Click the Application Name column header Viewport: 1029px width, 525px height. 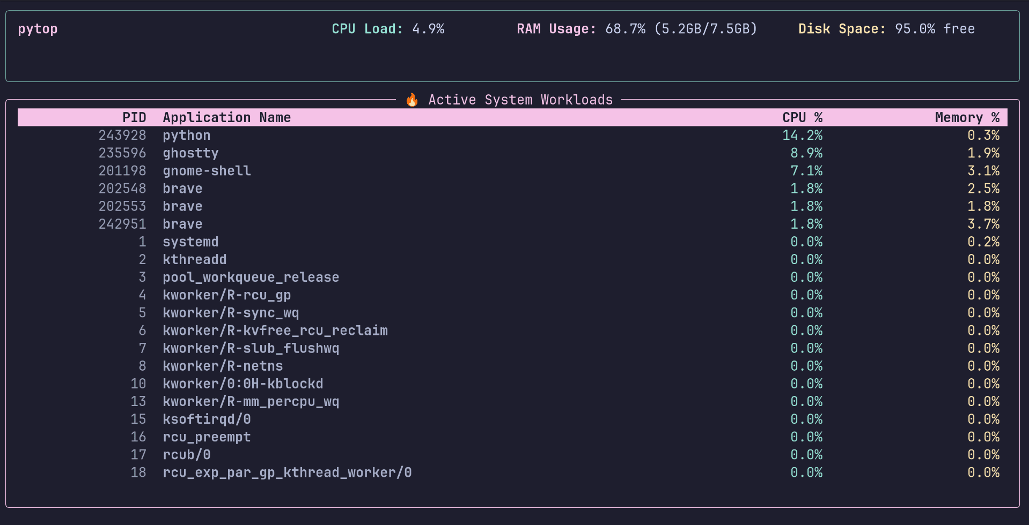click(227, 117)
